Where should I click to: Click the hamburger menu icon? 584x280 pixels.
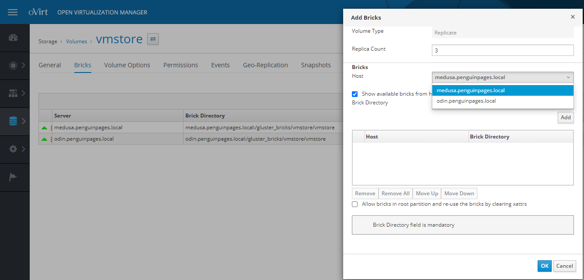(13, 12)
